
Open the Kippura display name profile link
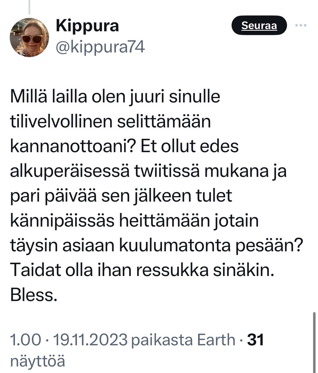87,26
